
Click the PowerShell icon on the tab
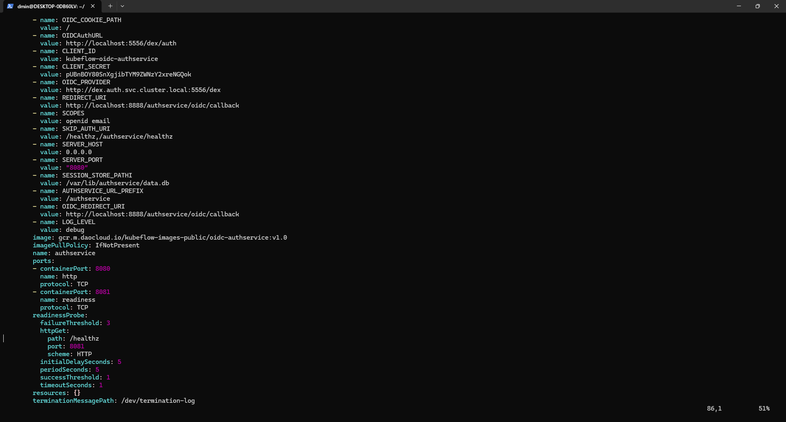(x=10, y=6)
